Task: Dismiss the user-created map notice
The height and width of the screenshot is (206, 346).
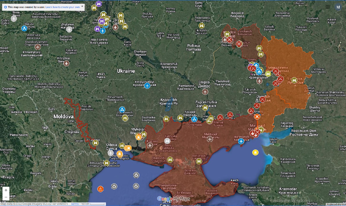Action: coord(82,6)
